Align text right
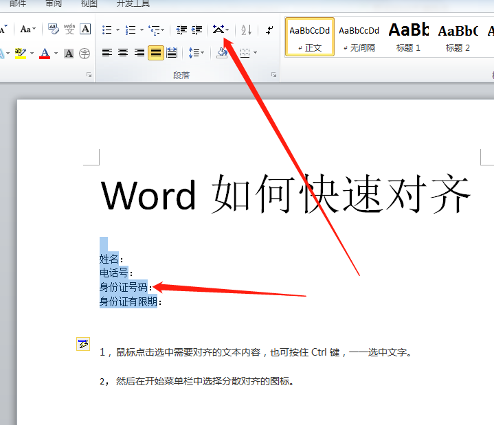 point(139,53)
